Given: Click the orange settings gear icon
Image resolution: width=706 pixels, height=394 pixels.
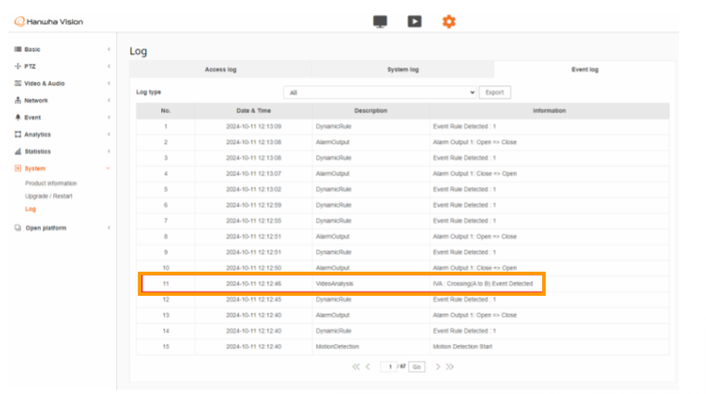Looking at the screenshot, I should 448,22.
